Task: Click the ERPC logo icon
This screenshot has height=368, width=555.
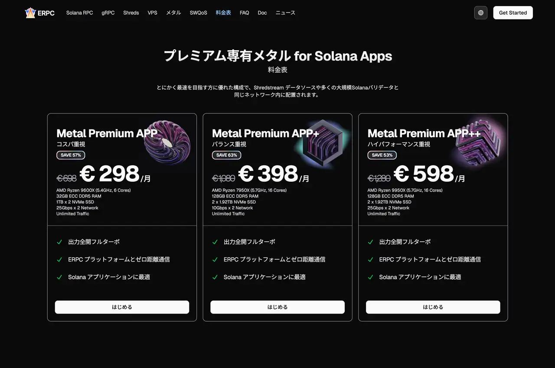Action: click(x=30, y=13)
